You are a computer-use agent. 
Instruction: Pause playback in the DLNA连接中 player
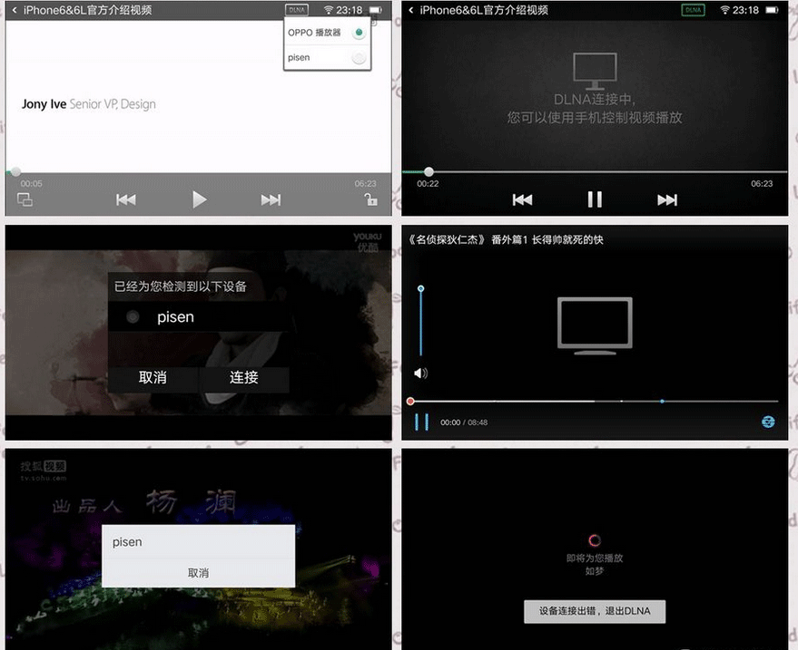tap(595, 199)
